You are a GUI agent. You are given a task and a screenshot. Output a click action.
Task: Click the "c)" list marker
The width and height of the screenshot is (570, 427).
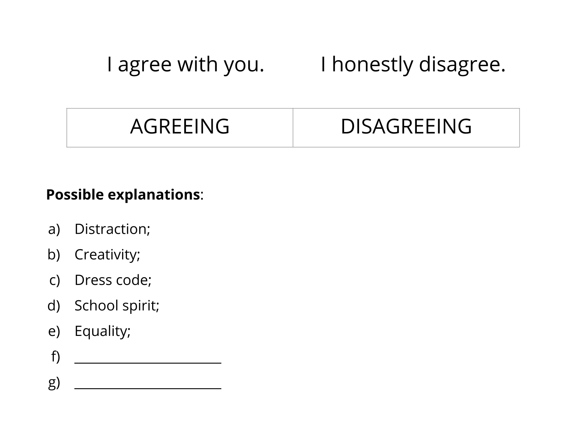(x=55, y=280)
